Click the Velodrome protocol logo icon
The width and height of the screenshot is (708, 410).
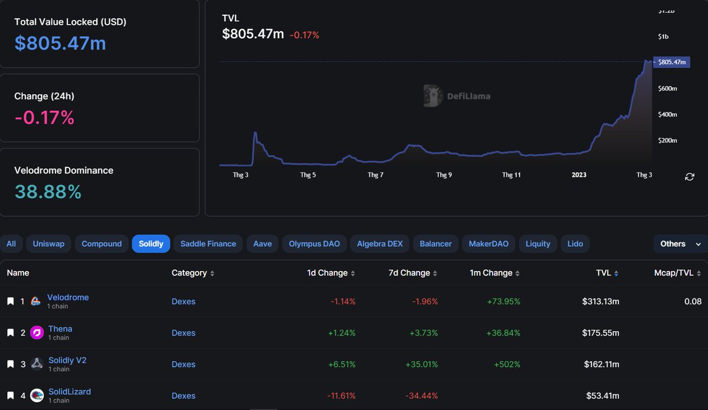(36, 302)
